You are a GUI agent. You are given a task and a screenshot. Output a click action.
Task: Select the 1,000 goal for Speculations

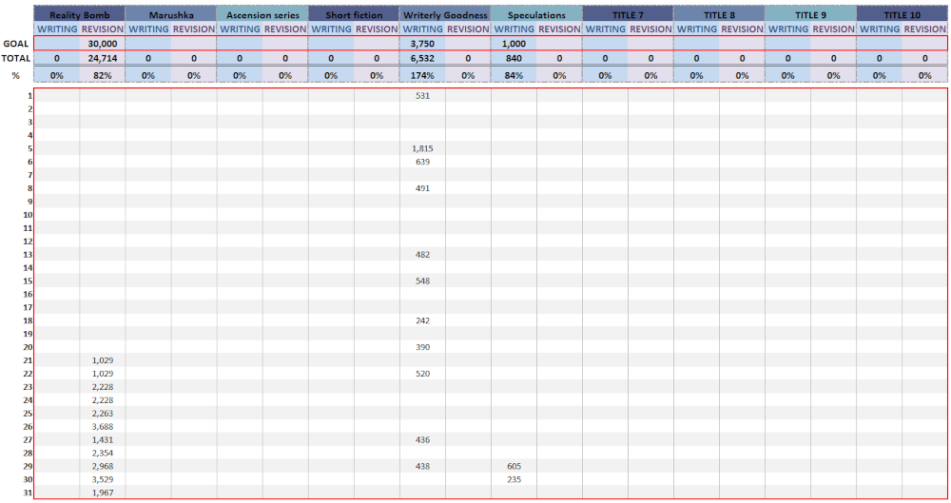pyautogui.click(x=514, y=44)
